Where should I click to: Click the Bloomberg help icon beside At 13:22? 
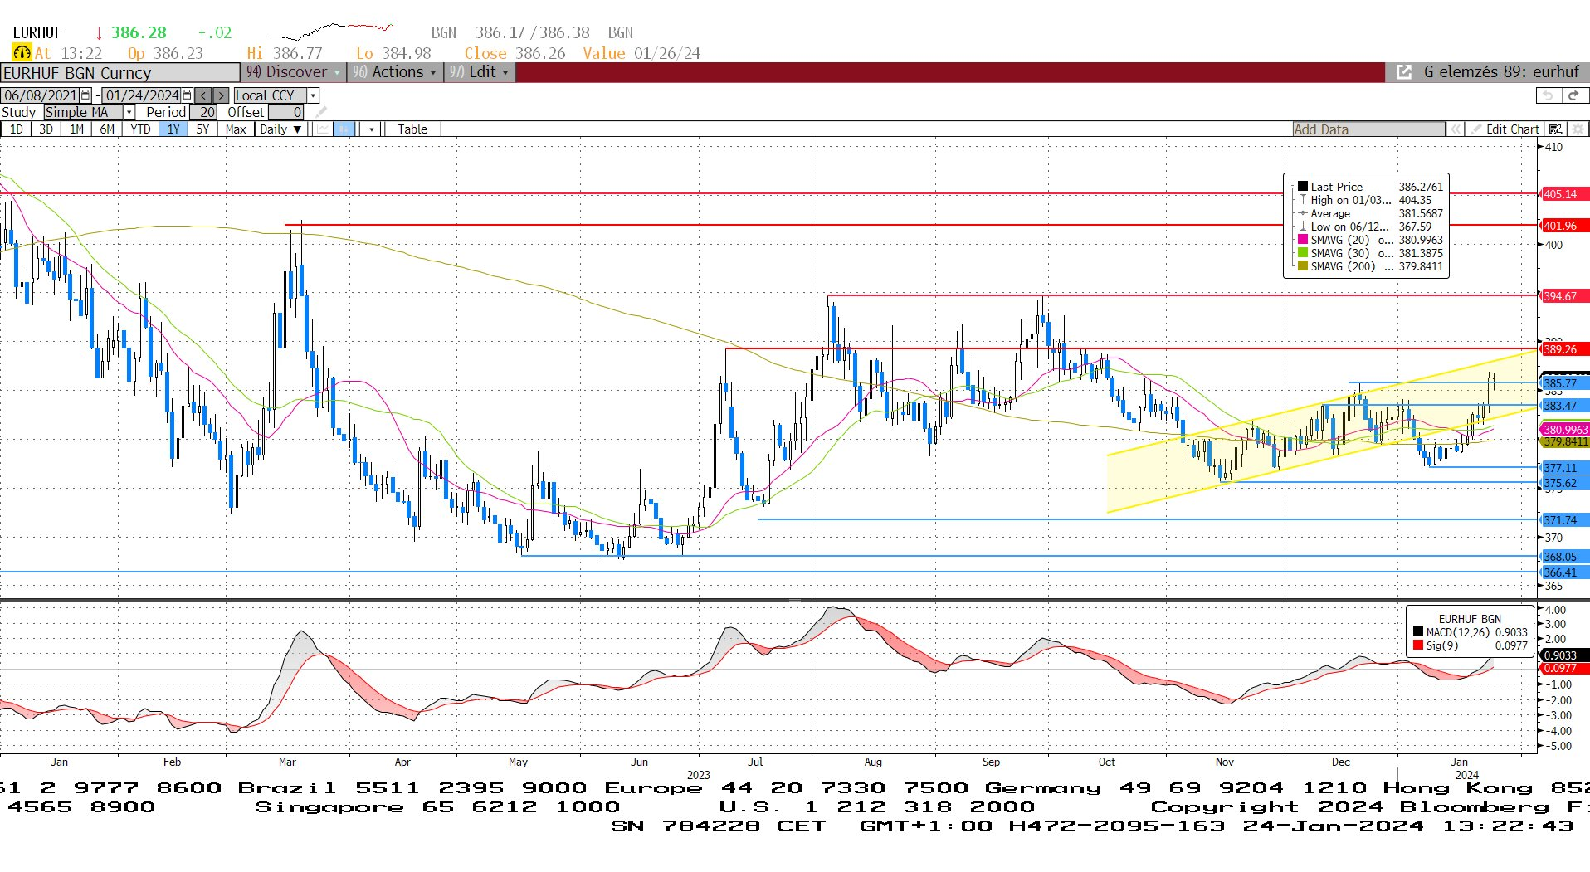pos(22,53)
